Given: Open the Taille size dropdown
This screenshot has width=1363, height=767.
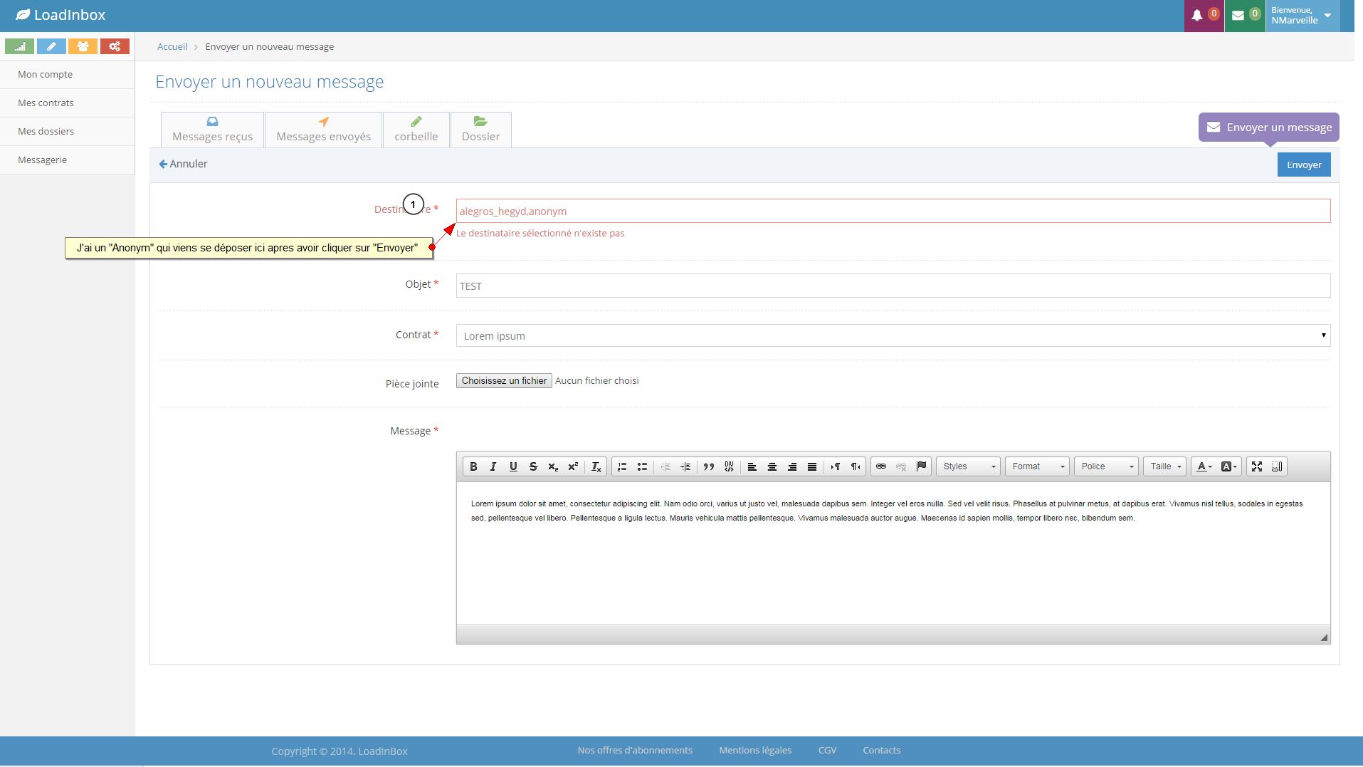Looking at the screenshot, I should pyautogui.click(x=1164, y=466).
